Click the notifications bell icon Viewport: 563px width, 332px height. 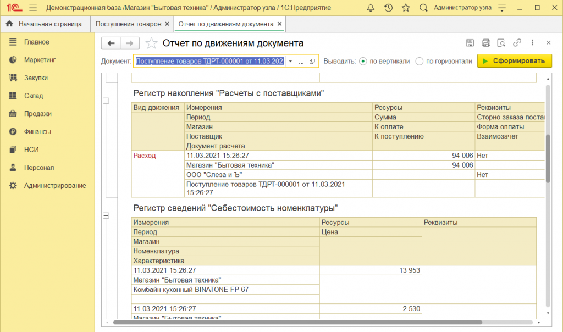coord(371,8)
